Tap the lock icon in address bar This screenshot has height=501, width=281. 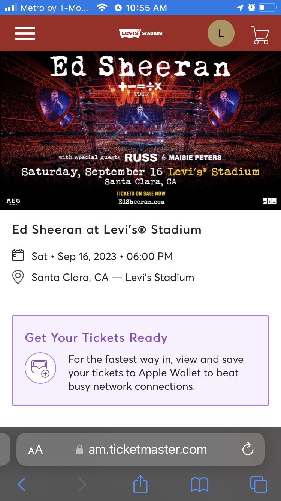[x=79, y=449]
